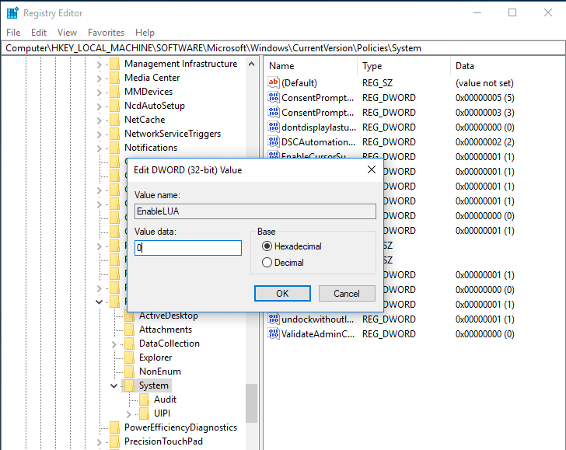
Task: Expand the NetCache key
Action: point(99,120)
